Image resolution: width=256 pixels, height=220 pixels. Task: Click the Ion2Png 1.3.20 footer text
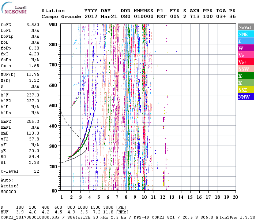pyautogui.click(x=237, y=217)
